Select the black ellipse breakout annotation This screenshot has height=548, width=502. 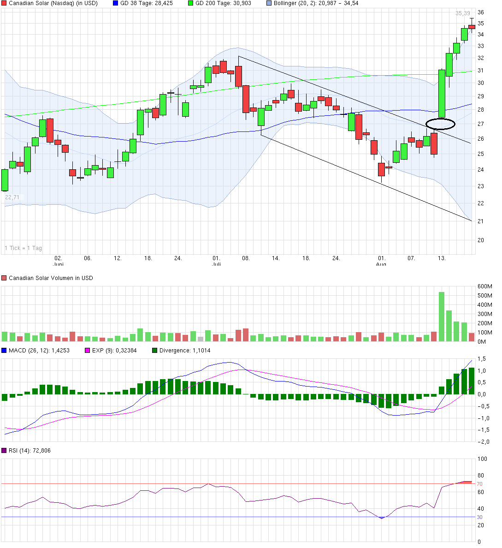coord(441,124)
